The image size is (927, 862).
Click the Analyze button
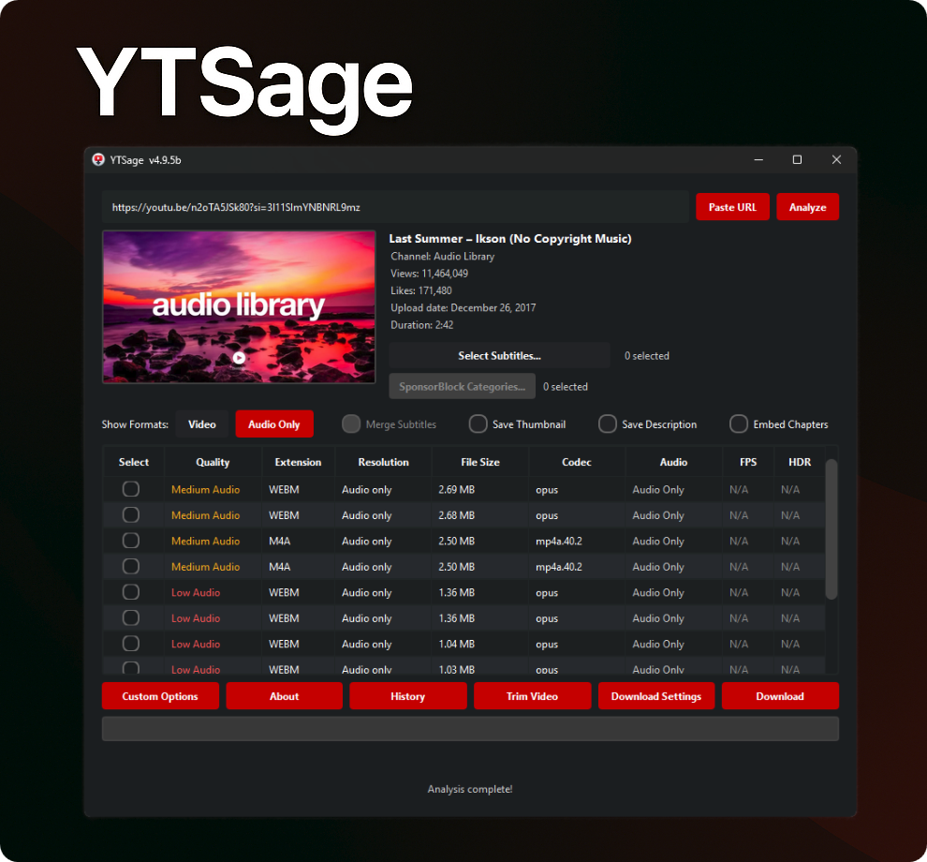[807, 207]
